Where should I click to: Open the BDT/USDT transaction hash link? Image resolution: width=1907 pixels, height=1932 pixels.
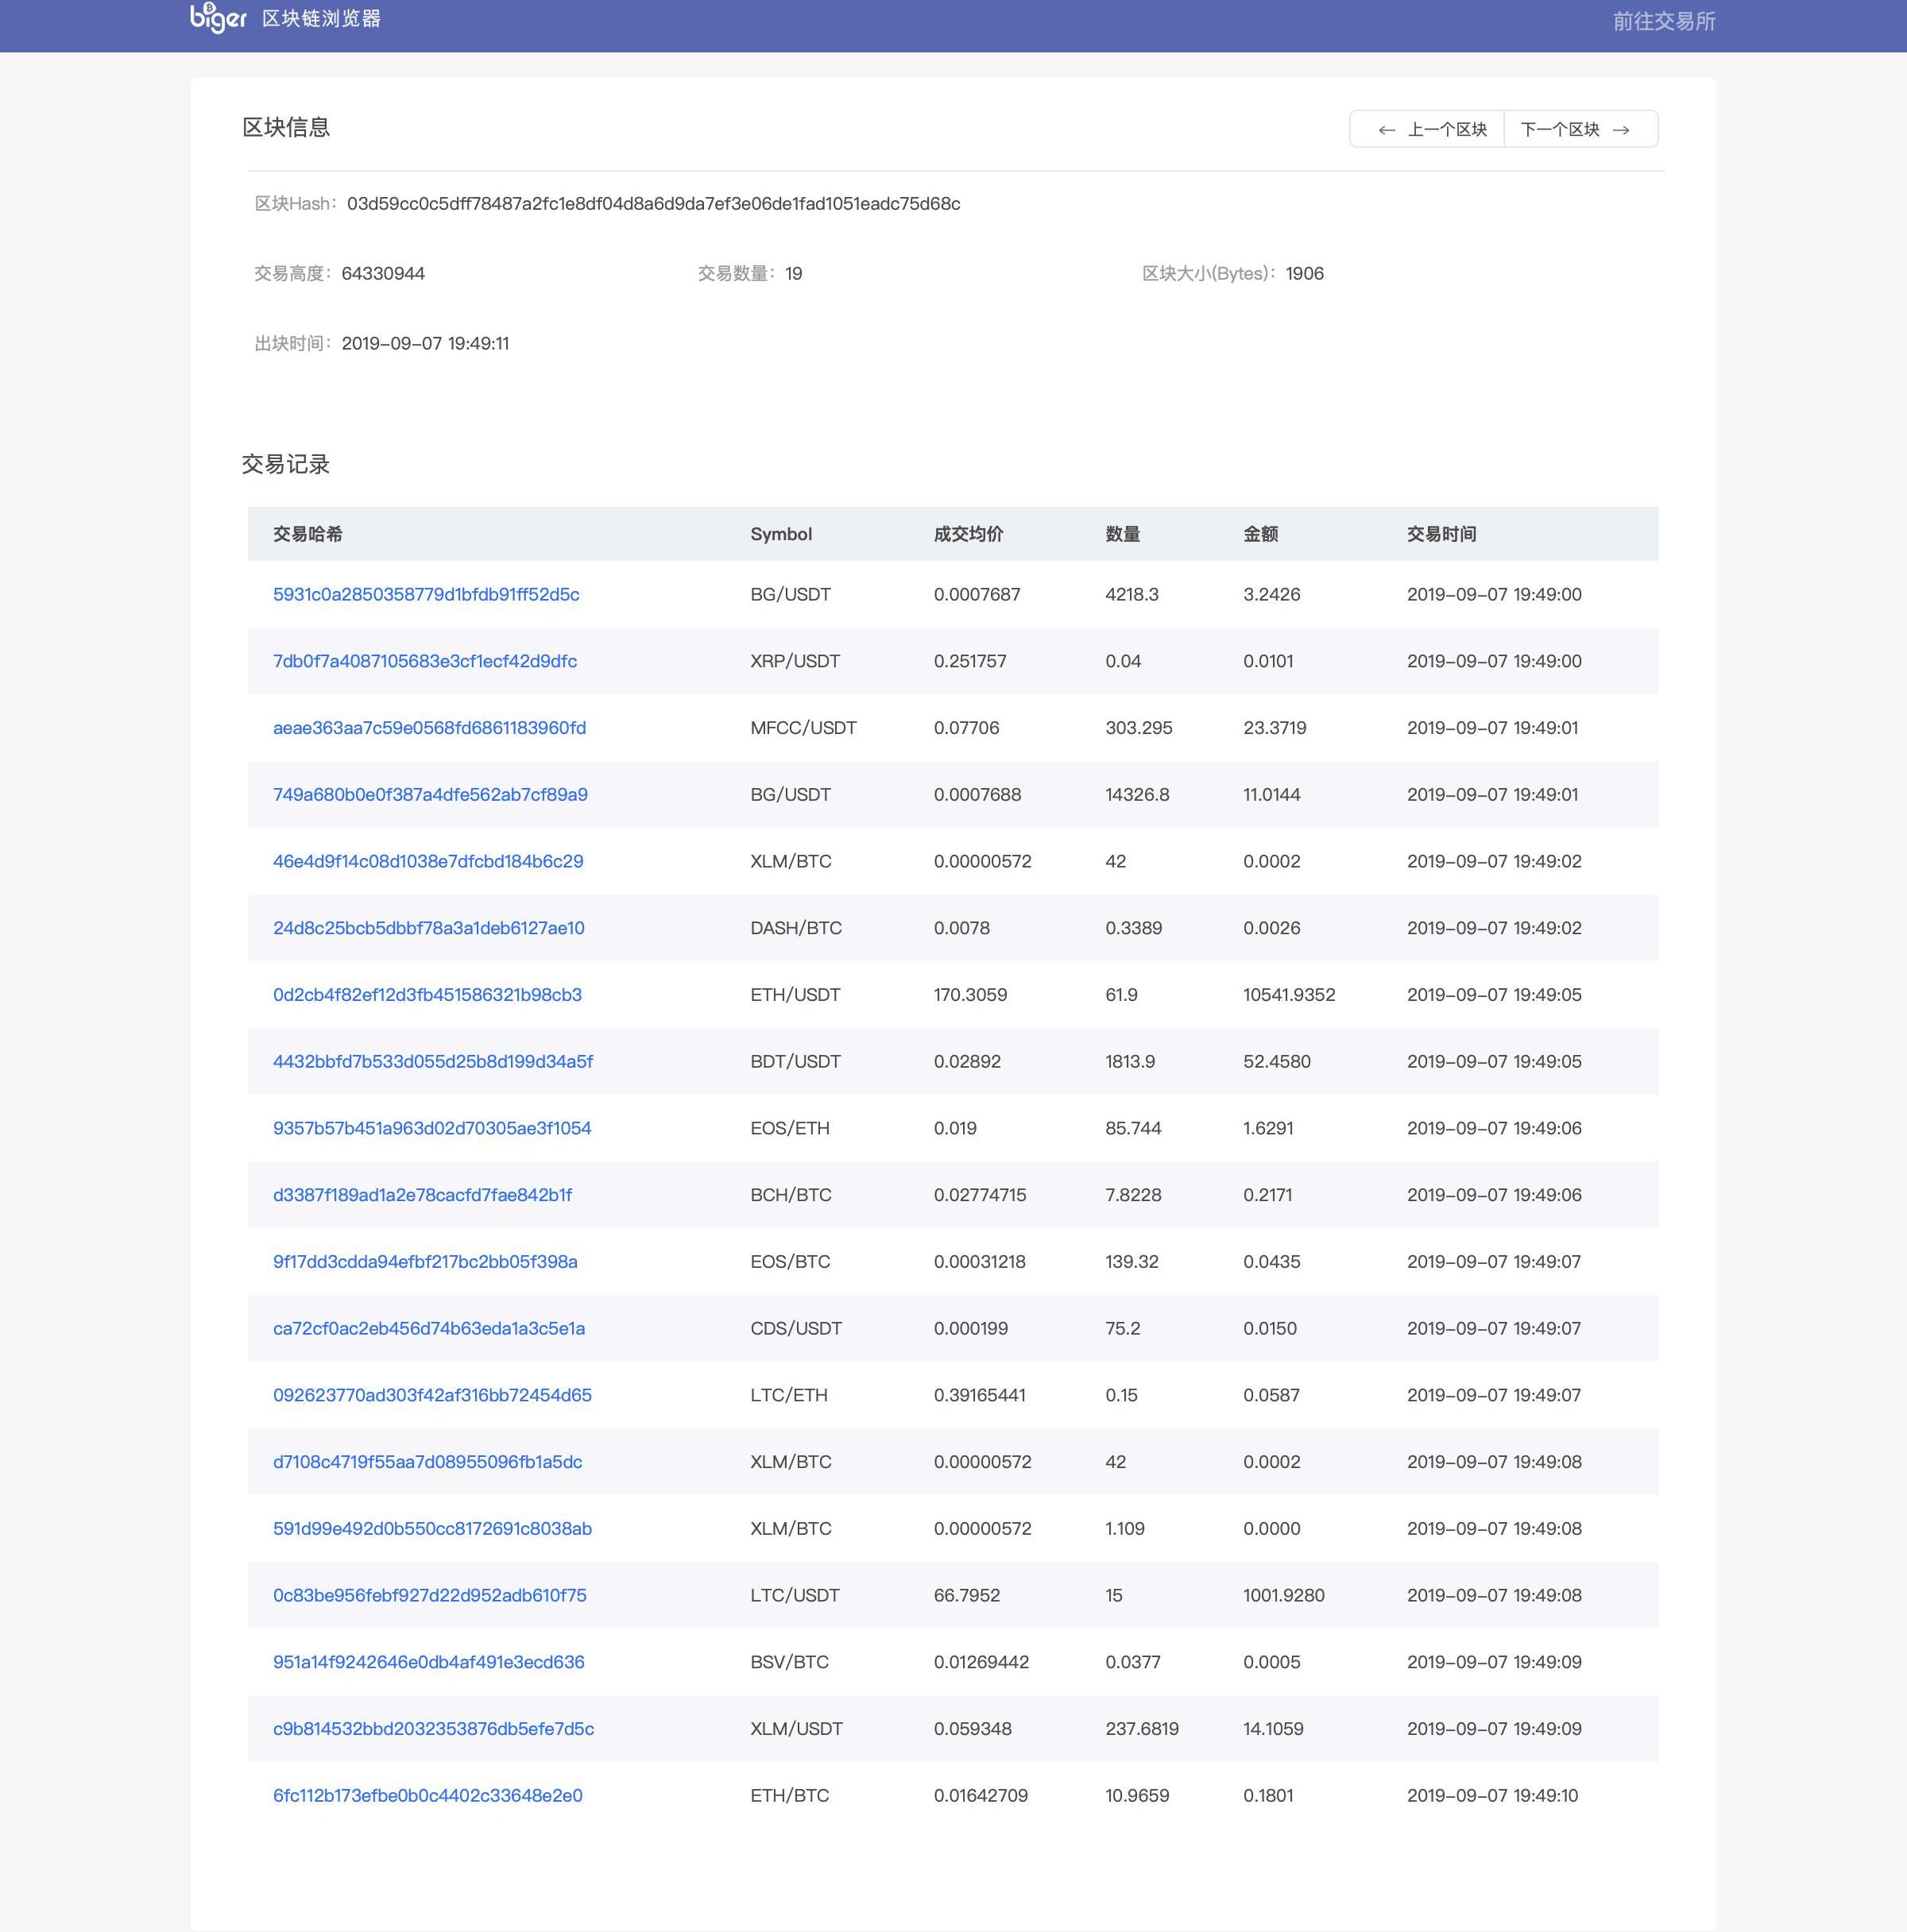click(x=432, y=1061)
